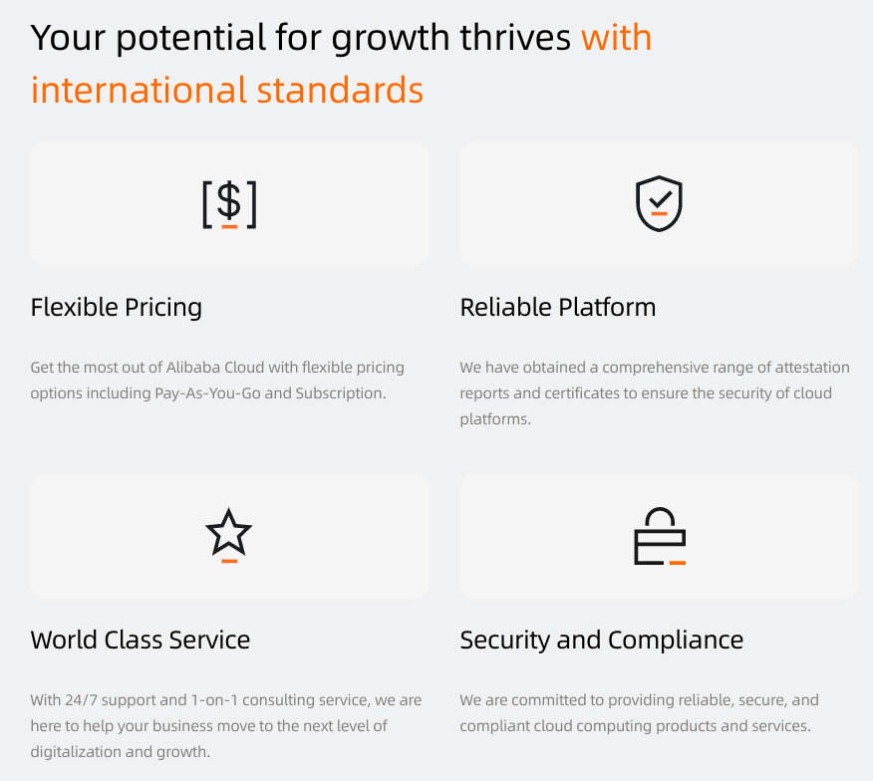Click the dollar sign pricing icon

229,203
